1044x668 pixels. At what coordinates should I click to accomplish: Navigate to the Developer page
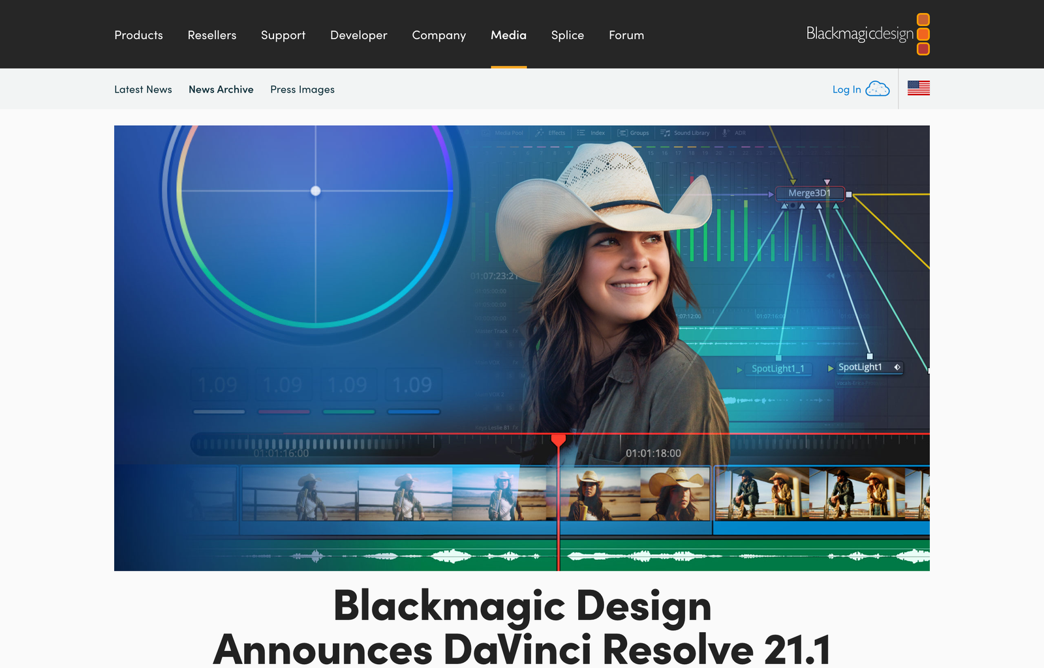[359, 35]
